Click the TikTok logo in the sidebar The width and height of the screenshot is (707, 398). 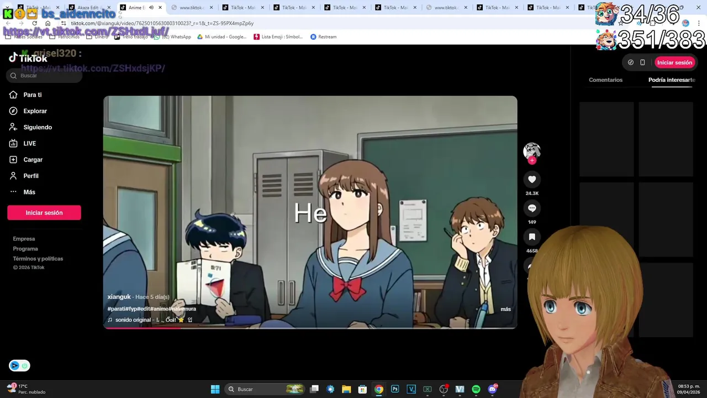(28, 57)
